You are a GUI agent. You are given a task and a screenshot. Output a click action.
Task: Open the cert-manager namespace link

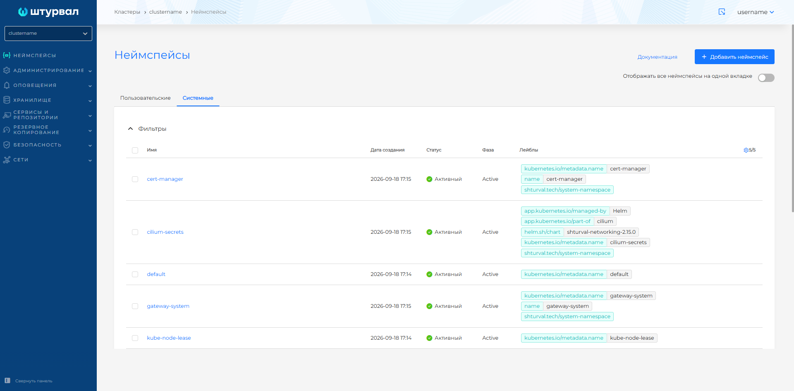click(x=165, y=179)
